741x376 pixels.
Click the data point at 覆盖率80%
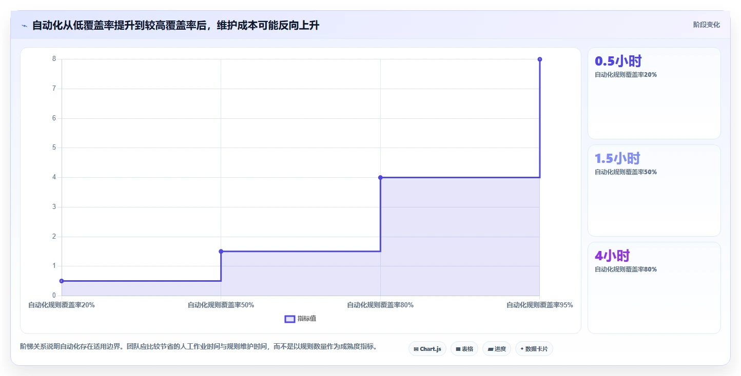click(x=380, y=177)
